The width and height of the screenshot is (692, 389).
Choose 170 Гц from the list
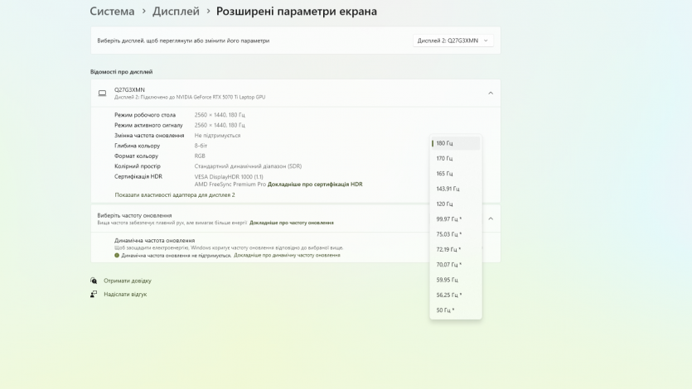pyautogui.click(x=445, y=158)
